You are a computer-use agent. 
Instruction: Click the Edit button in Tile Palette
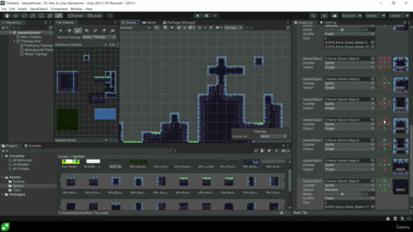click(x=112, y=44)
